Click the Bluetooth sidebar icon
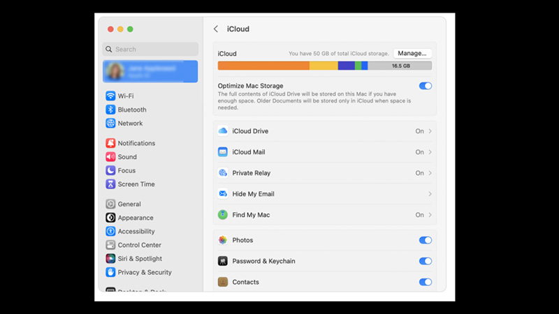 point(110,110)
